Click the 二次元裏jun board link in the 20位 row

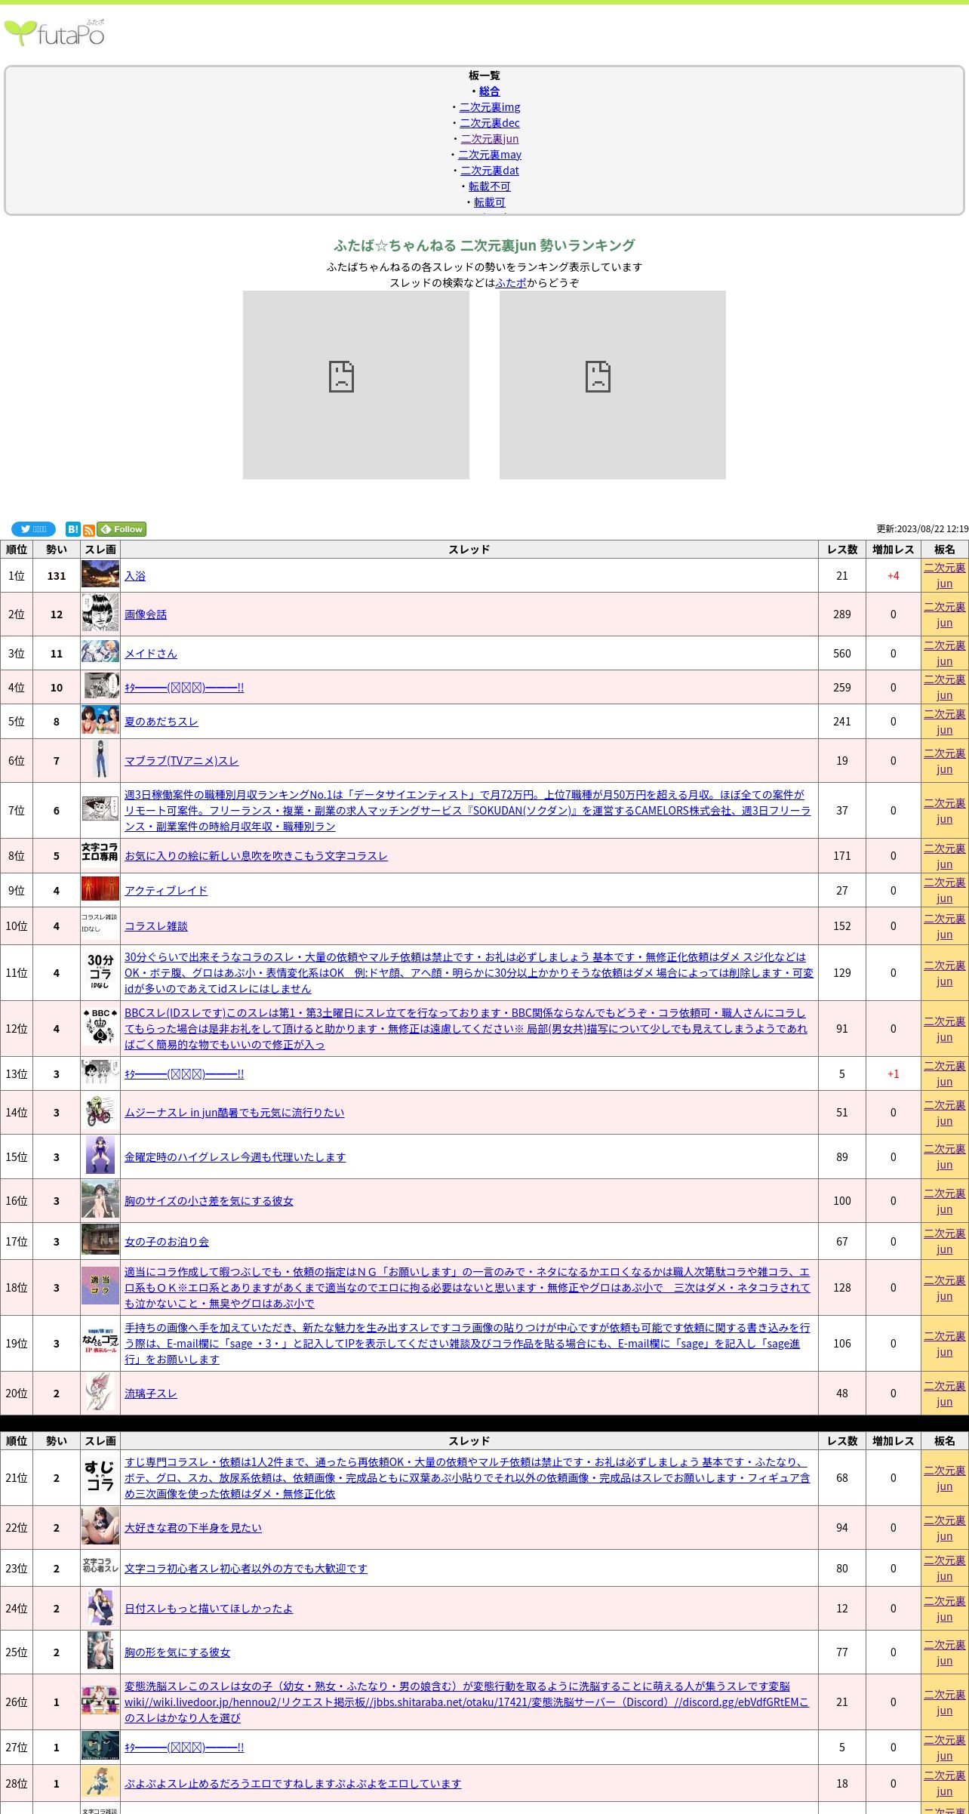point(945,1394)
